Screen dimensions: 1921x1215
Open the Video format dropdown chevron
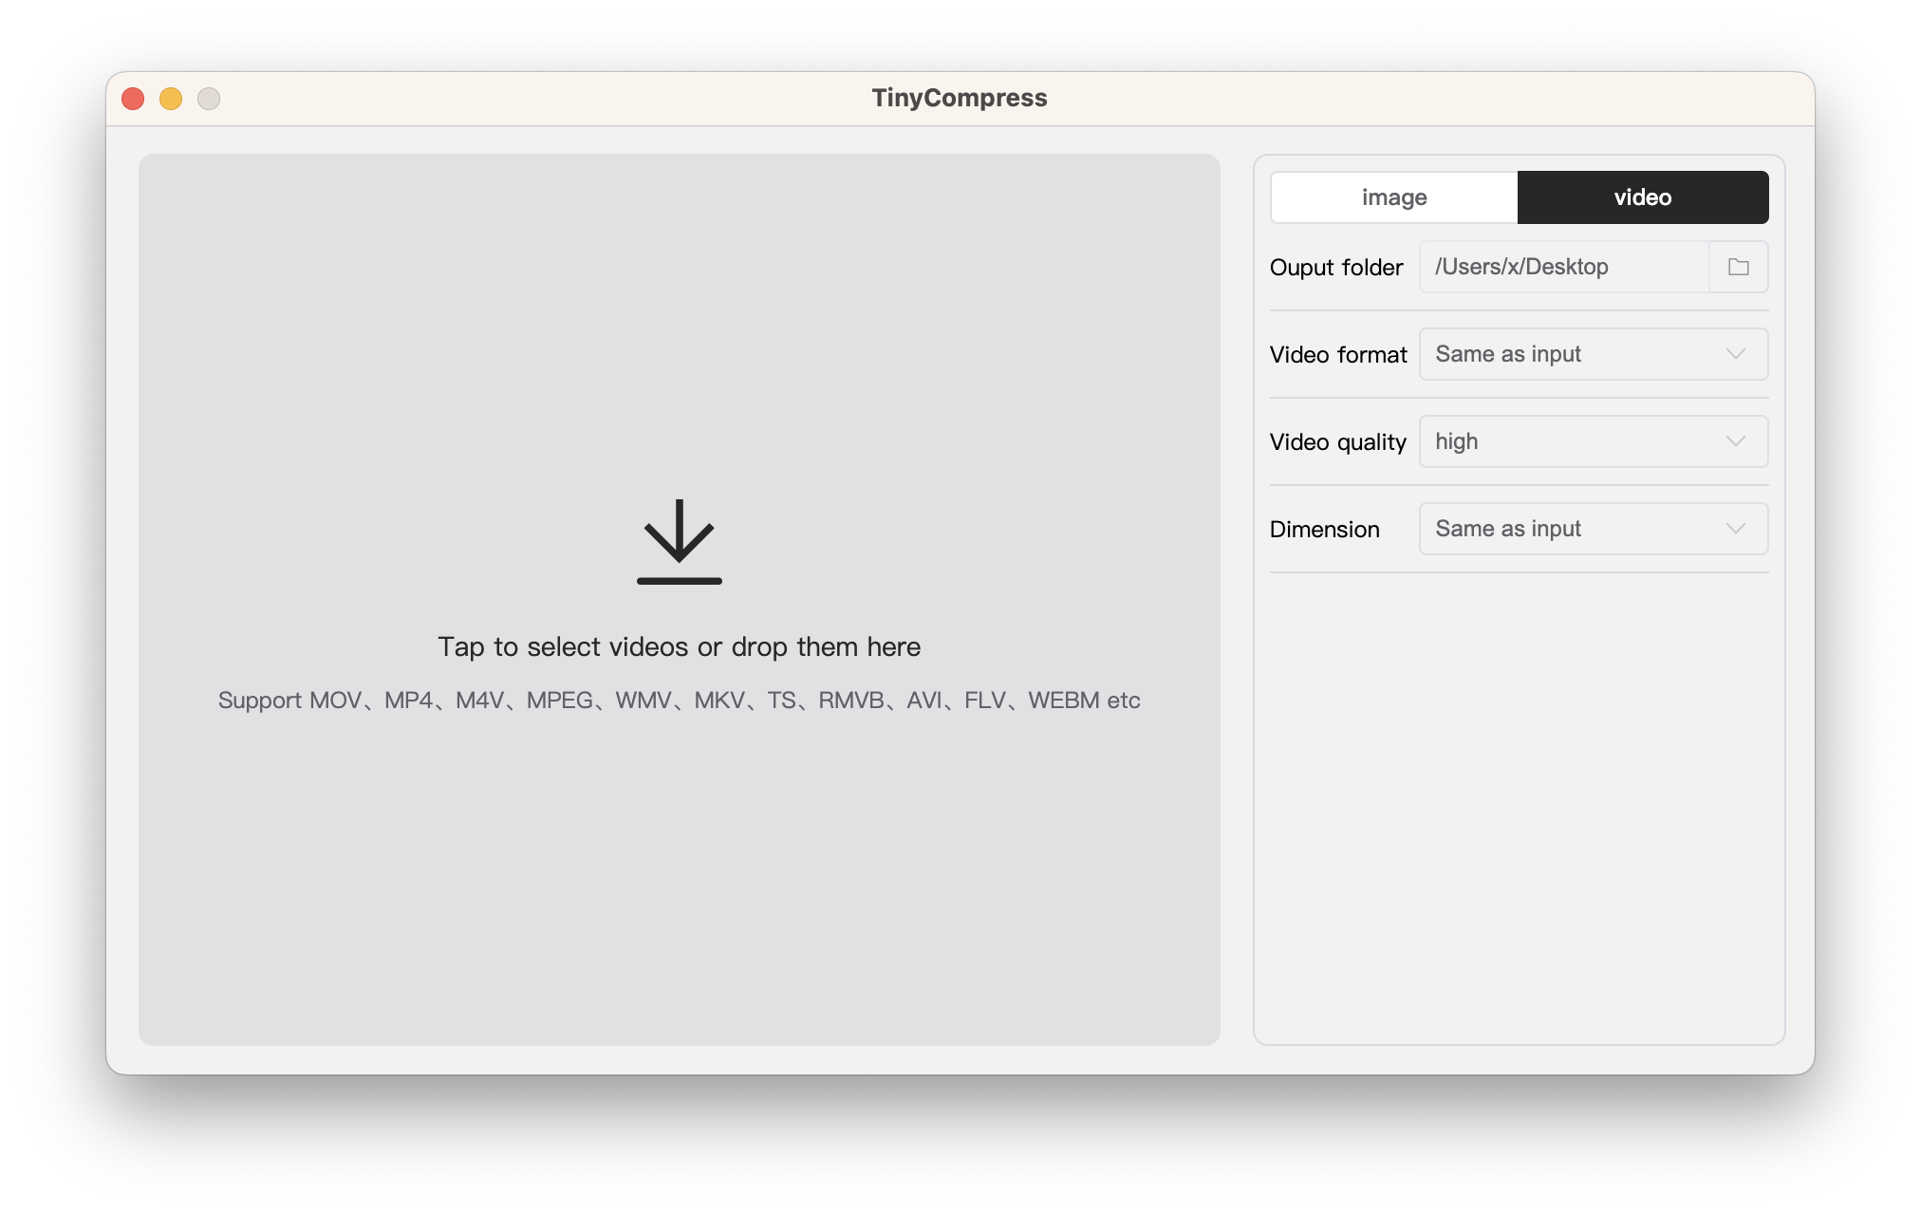coord(1736,354)
